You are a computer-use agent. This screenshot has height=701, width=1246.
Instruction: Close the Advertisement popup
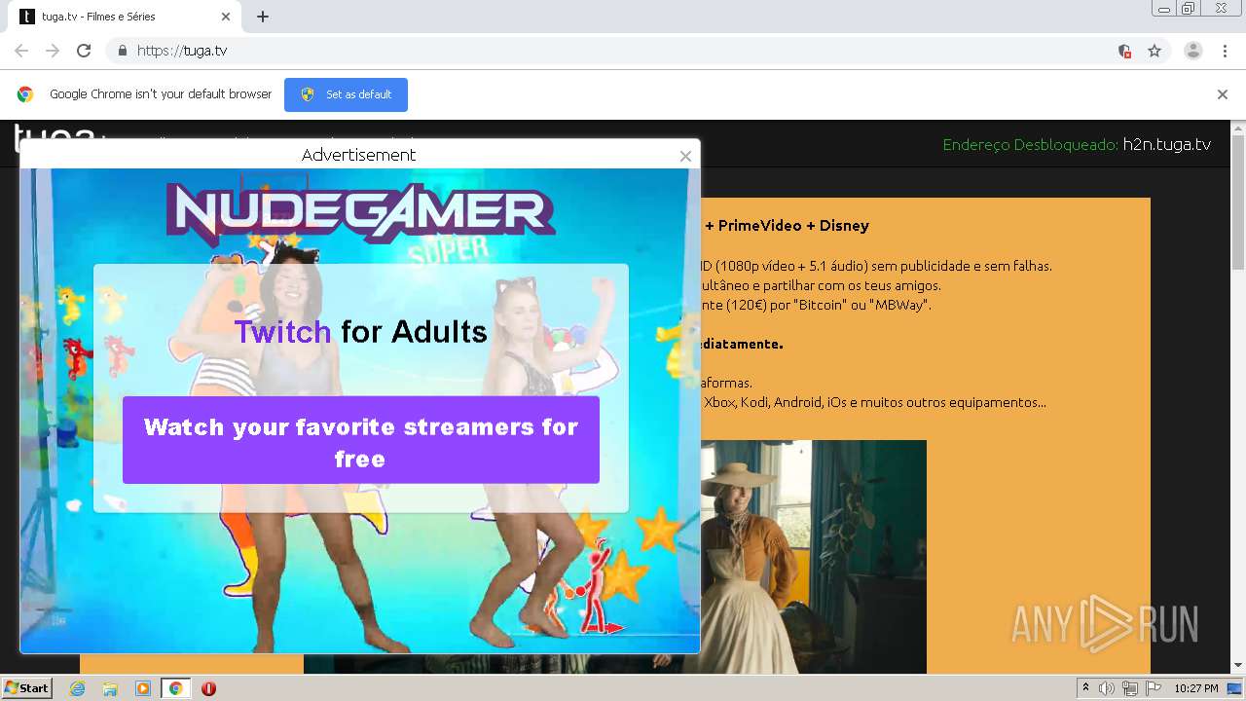(x=685, y=156)
